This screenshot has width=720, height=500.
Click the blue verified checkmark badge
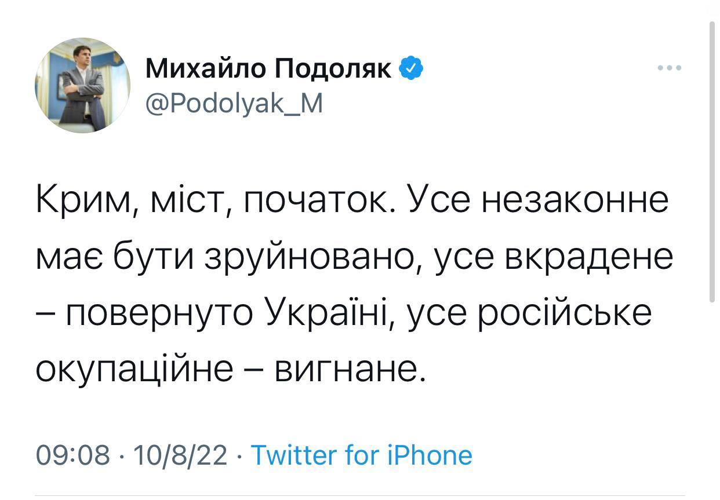coord(413,69)
